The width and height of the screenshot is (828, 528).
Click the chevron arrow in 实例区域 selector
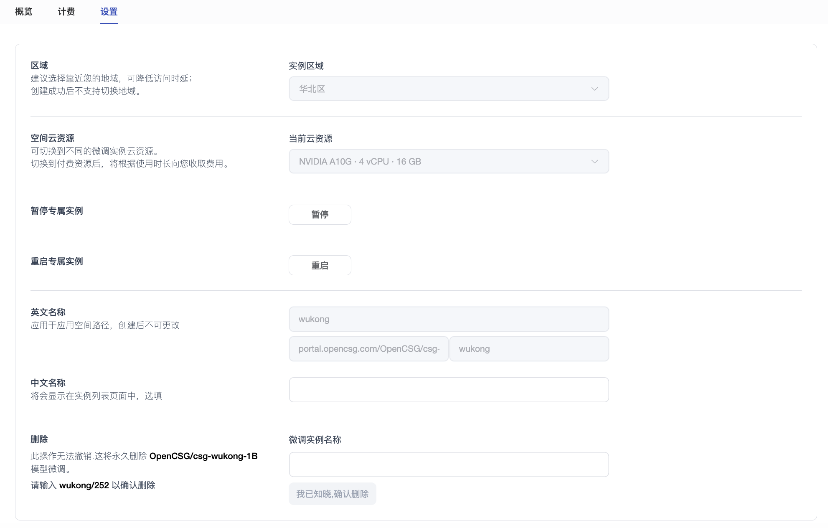click(594, 89)
